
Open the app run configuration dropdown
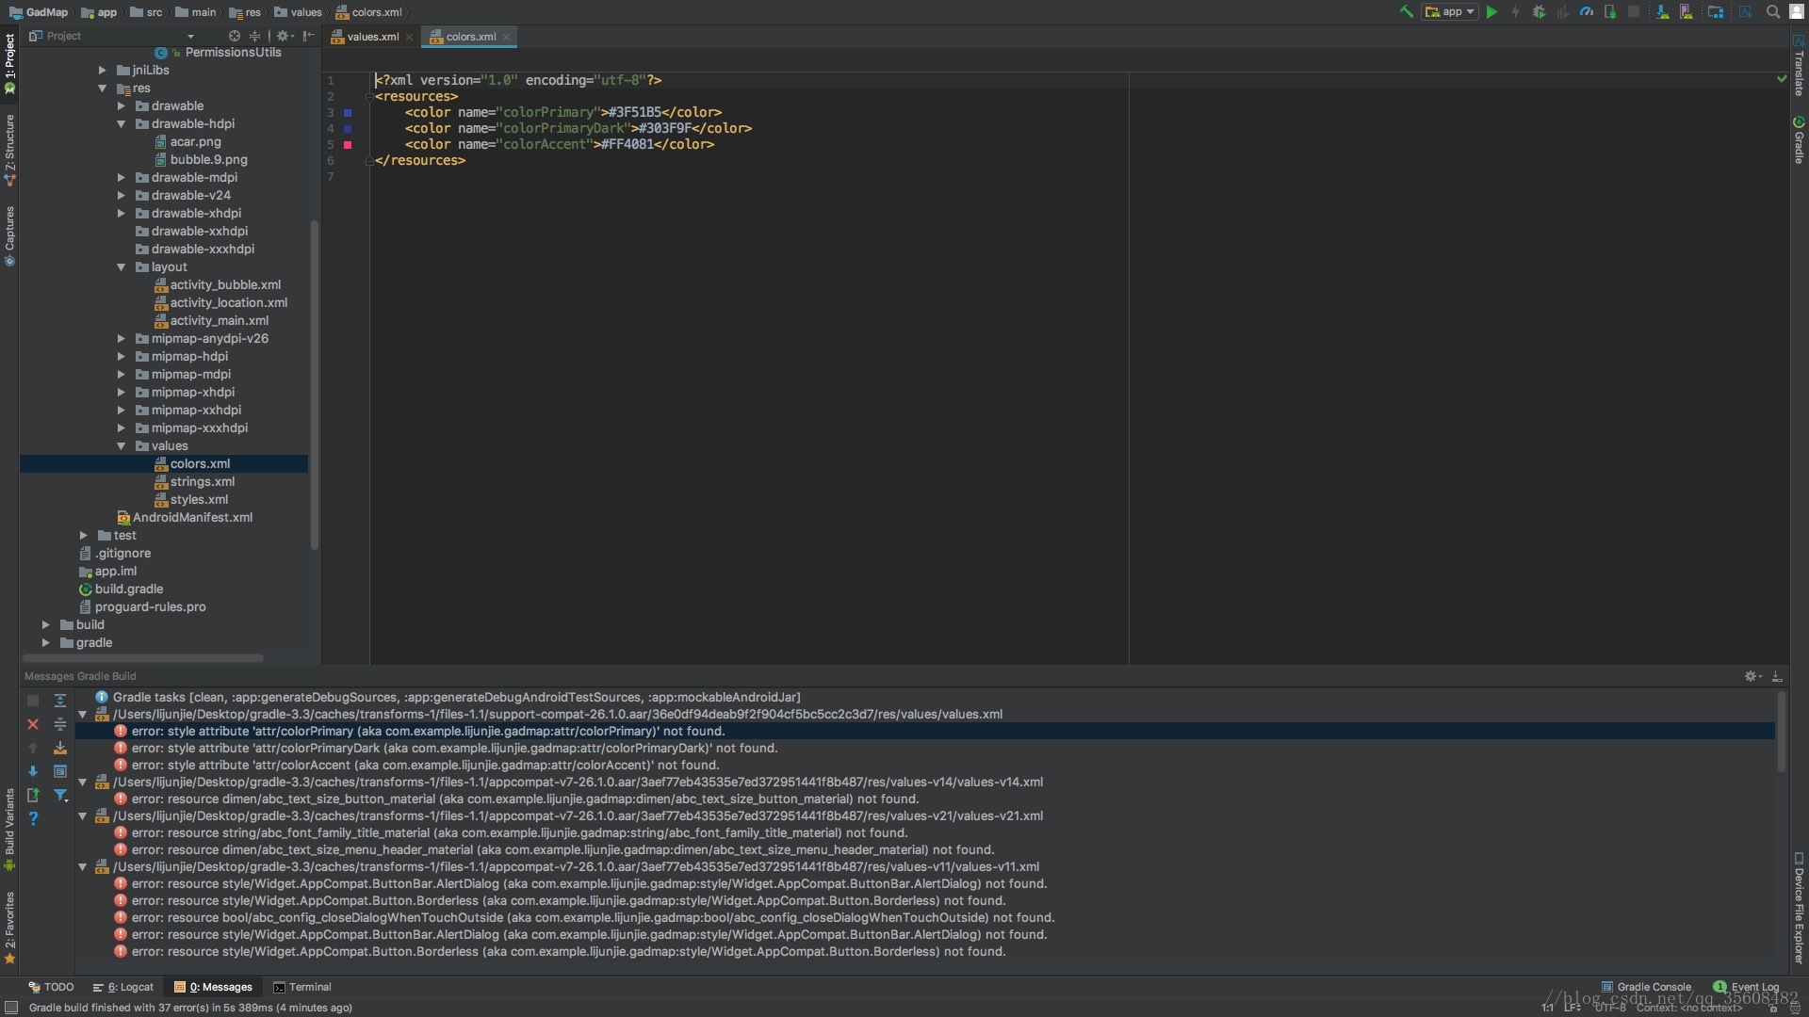1450,12
